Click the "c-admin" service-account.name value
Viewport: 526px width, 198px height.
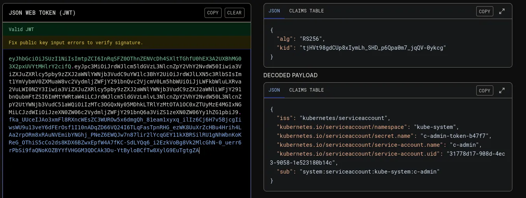[x=465, y=145]
